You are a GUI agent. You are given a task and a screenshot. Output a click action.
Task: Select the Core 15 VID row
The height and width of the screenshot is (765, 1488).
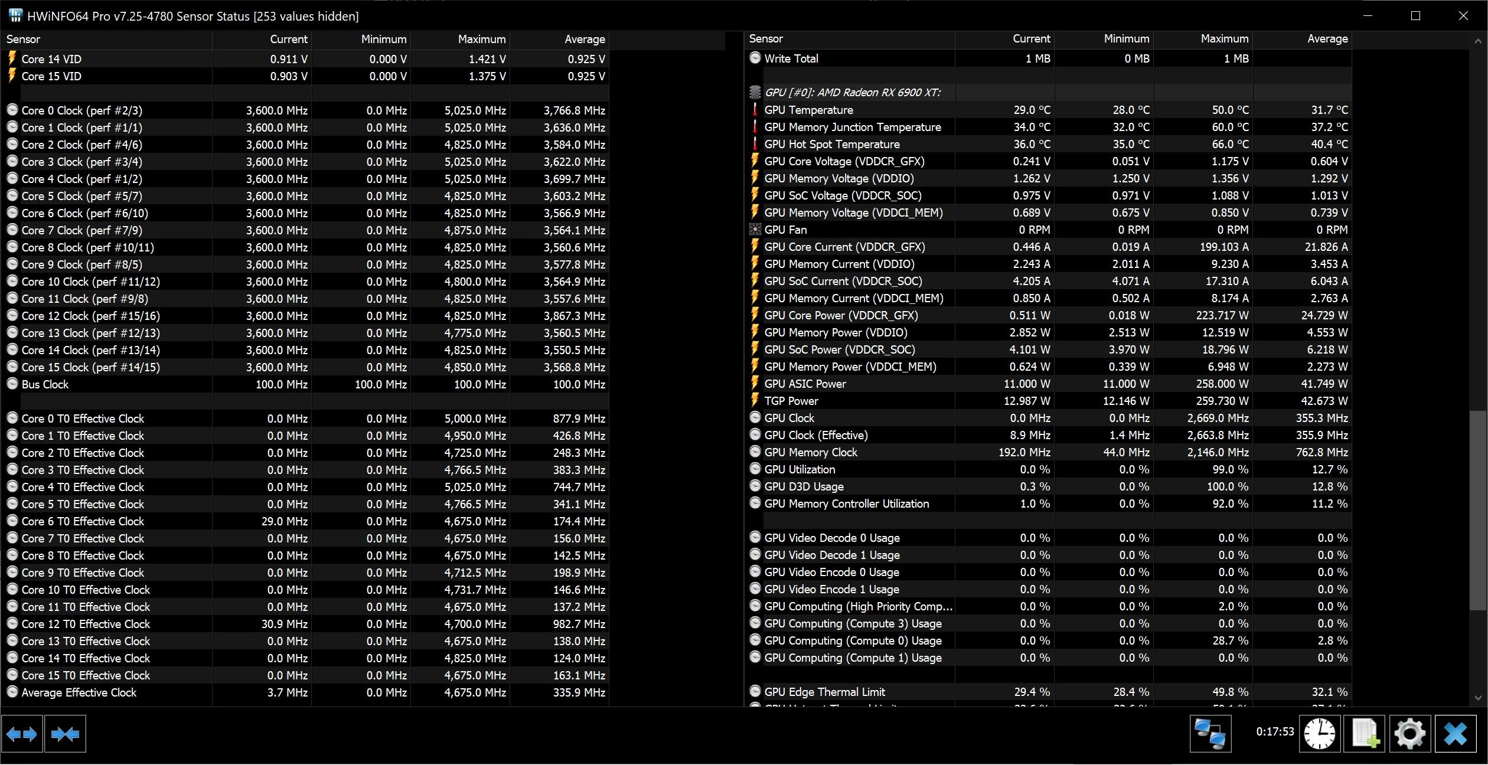(x=305, y=76)
